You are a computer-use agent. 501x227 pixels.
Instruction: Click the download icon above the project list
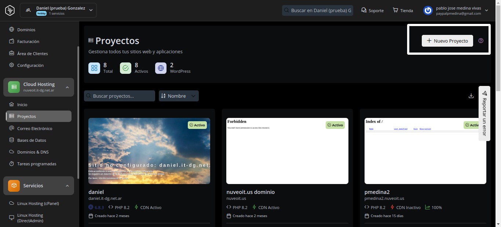click(471, 96)
